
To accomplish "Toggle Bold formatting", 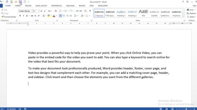I will [x=20, y=16].
